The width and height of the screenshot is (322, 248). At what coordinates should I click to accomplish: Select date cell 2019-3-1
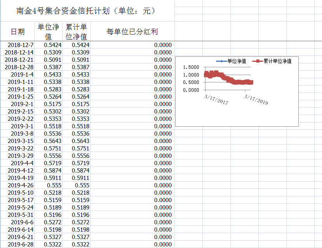[x=17, y=126]
